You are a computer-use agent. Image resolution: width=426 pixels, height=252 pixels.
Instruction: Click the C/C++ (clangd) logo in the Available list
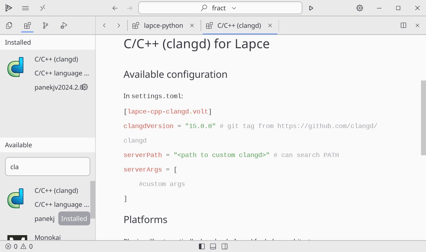coord(15,198)
